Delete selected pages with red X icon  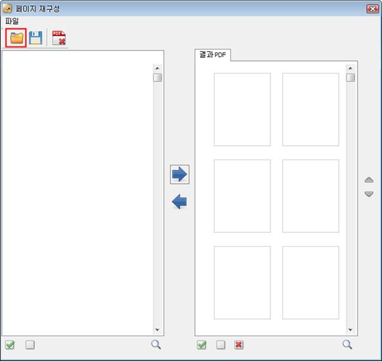click(239, 345)
